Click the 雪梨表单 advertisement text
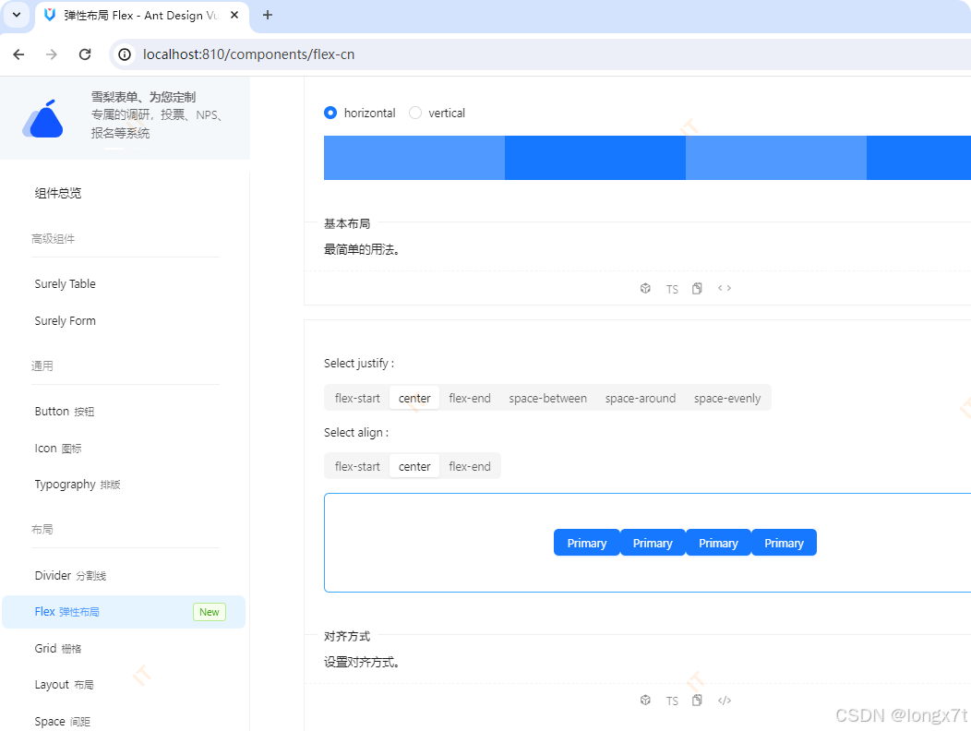 pyautogui.click(x=157, y=115)
